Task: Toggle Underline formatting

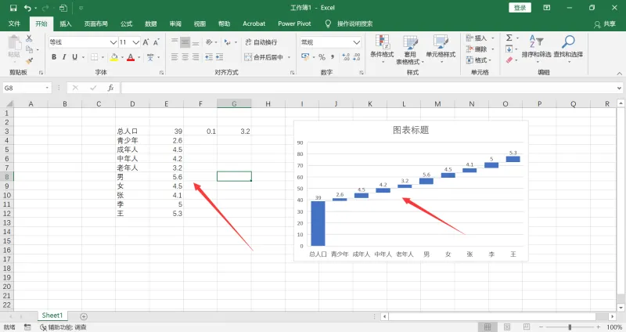Action: [74, 57]
